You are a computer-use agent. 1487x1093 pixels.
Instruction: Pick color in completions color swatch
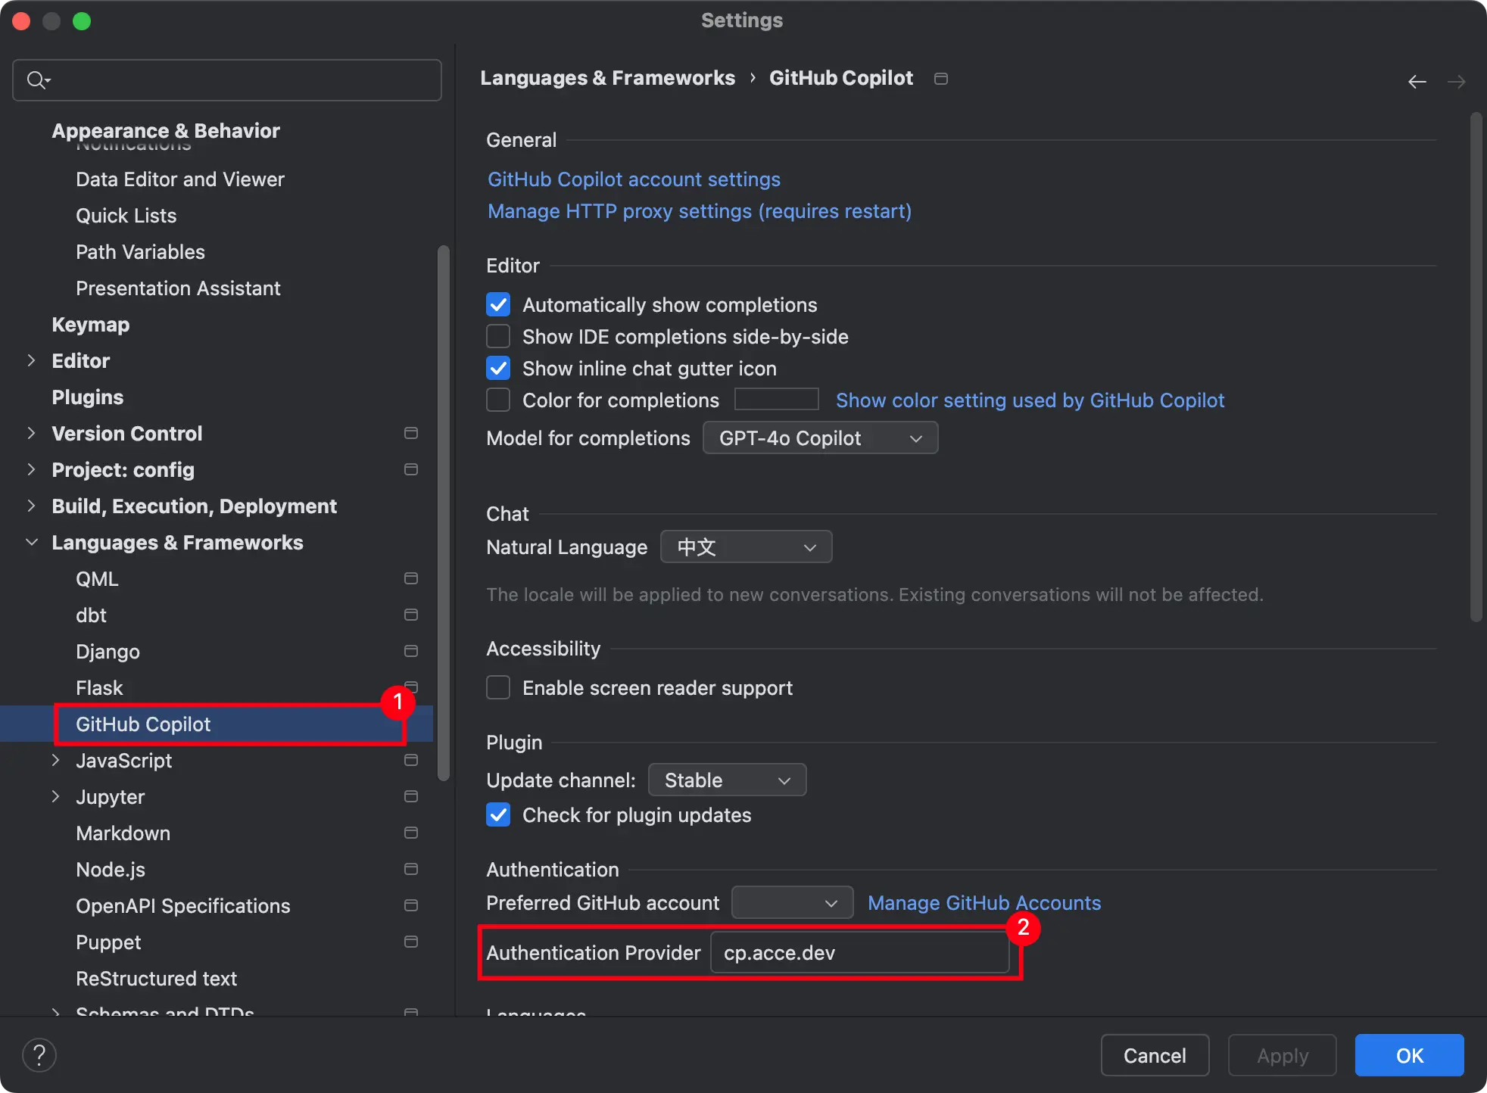777,399
